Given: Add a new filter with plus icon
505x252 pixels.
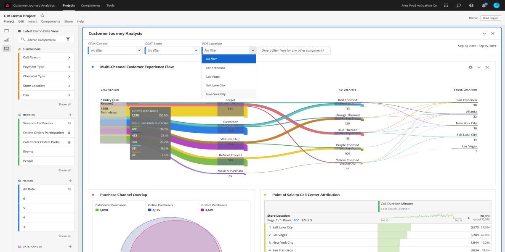Looking at the screenshot, I should [70, 181].
